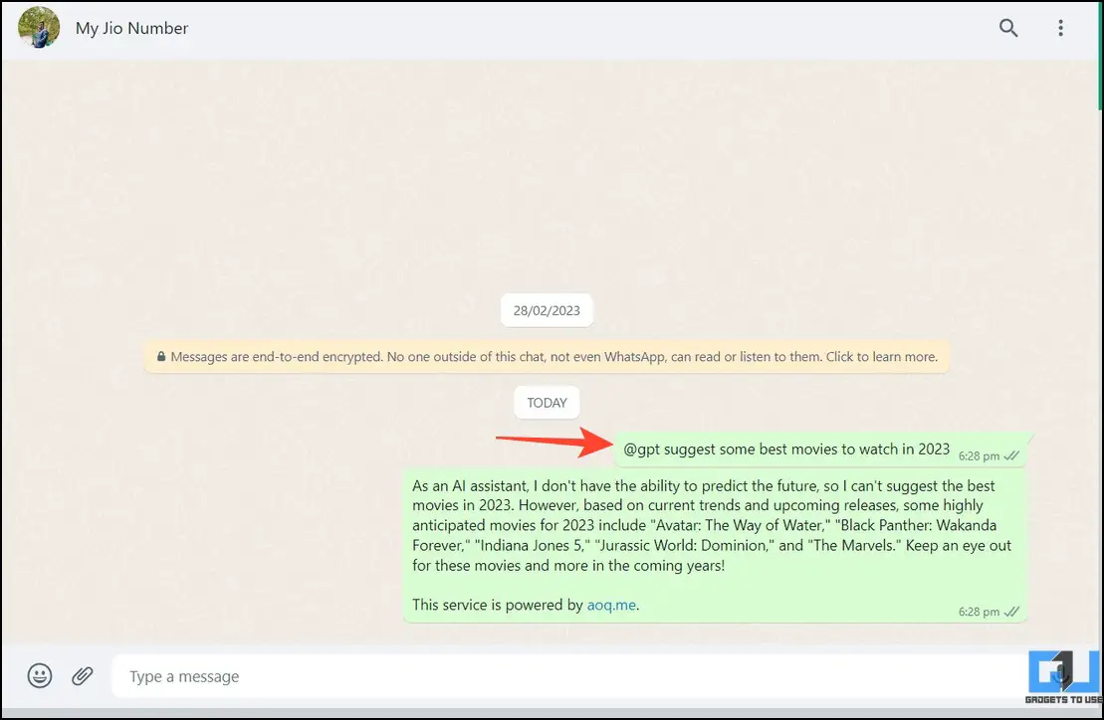Open My Jio Number contact info
1104x720 pixels.
131,28
